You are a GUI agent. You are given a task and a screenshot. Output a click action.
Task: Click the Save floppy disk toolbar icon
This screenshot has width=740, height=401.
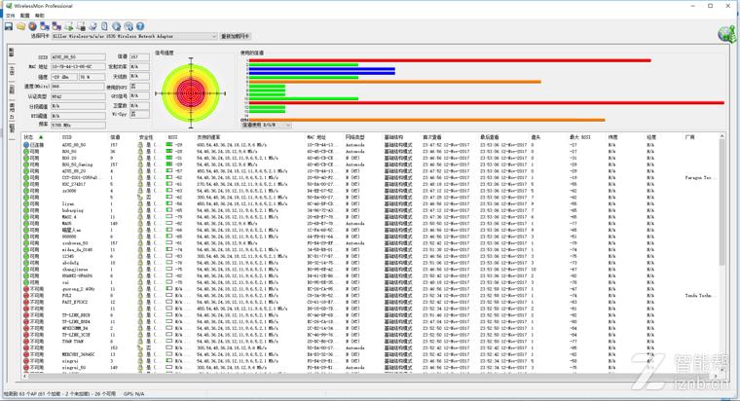point(9,26)
